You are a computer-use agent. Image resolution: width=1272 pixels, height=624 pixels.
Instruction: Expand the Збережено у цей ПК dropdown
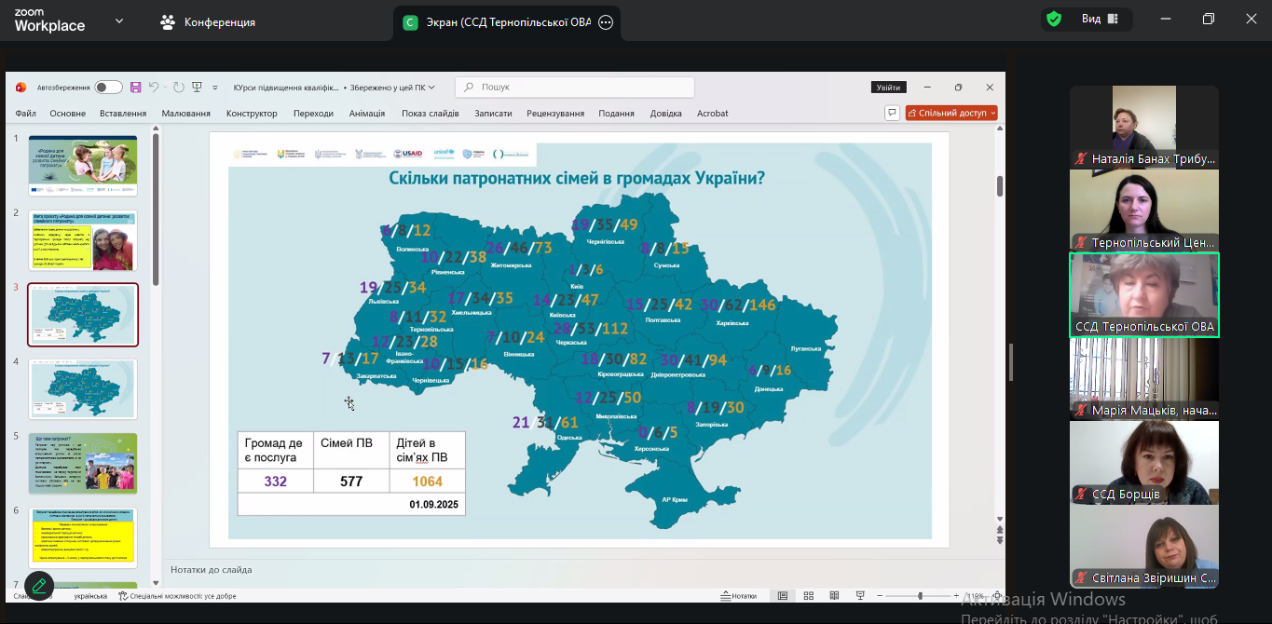click(x=431, y=88)
